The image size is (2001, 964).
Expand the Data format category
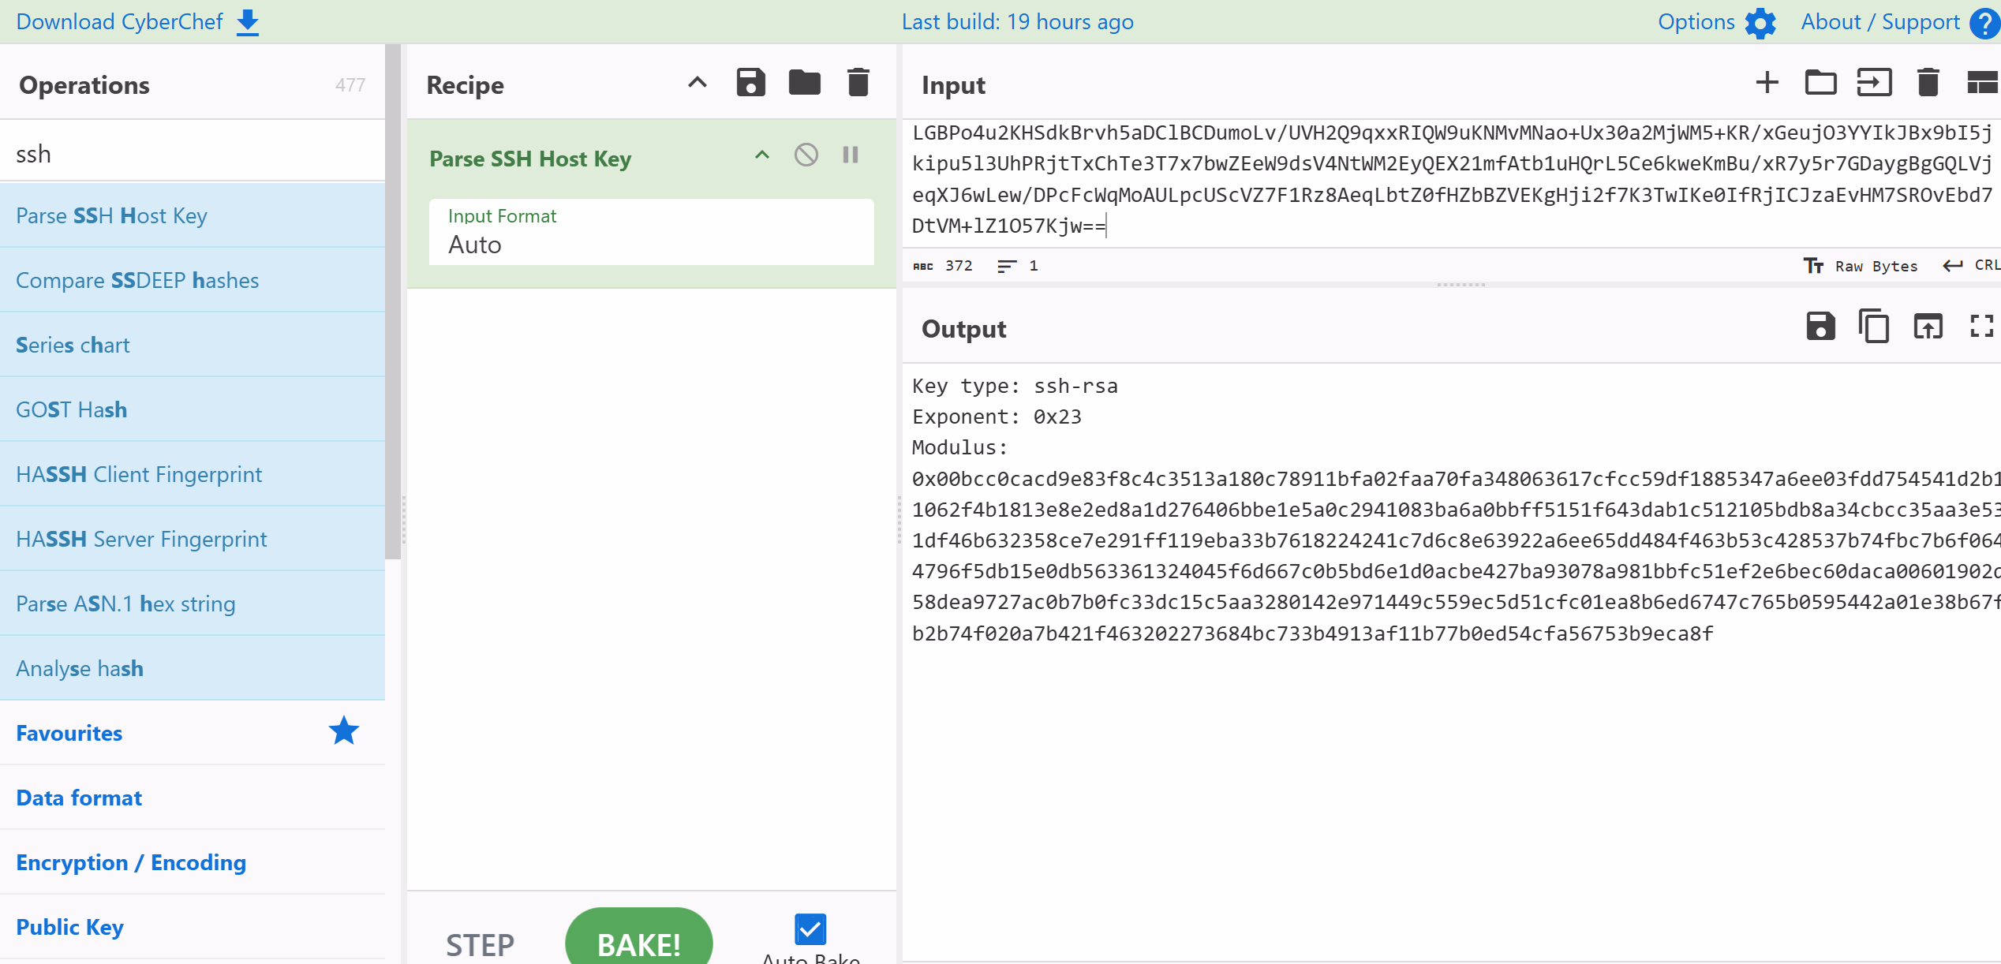point(193,798)
